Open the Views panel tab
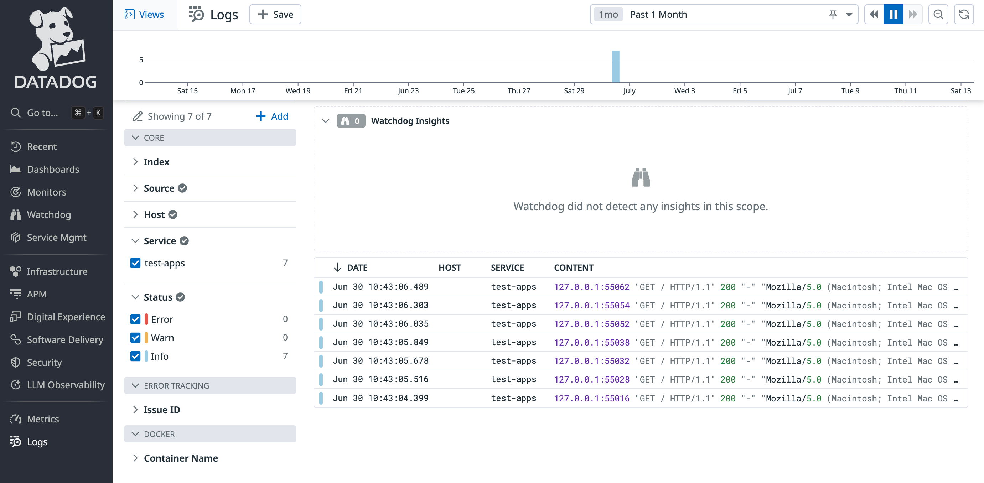The width and height of the screenshot is (984, 483). 144,15
